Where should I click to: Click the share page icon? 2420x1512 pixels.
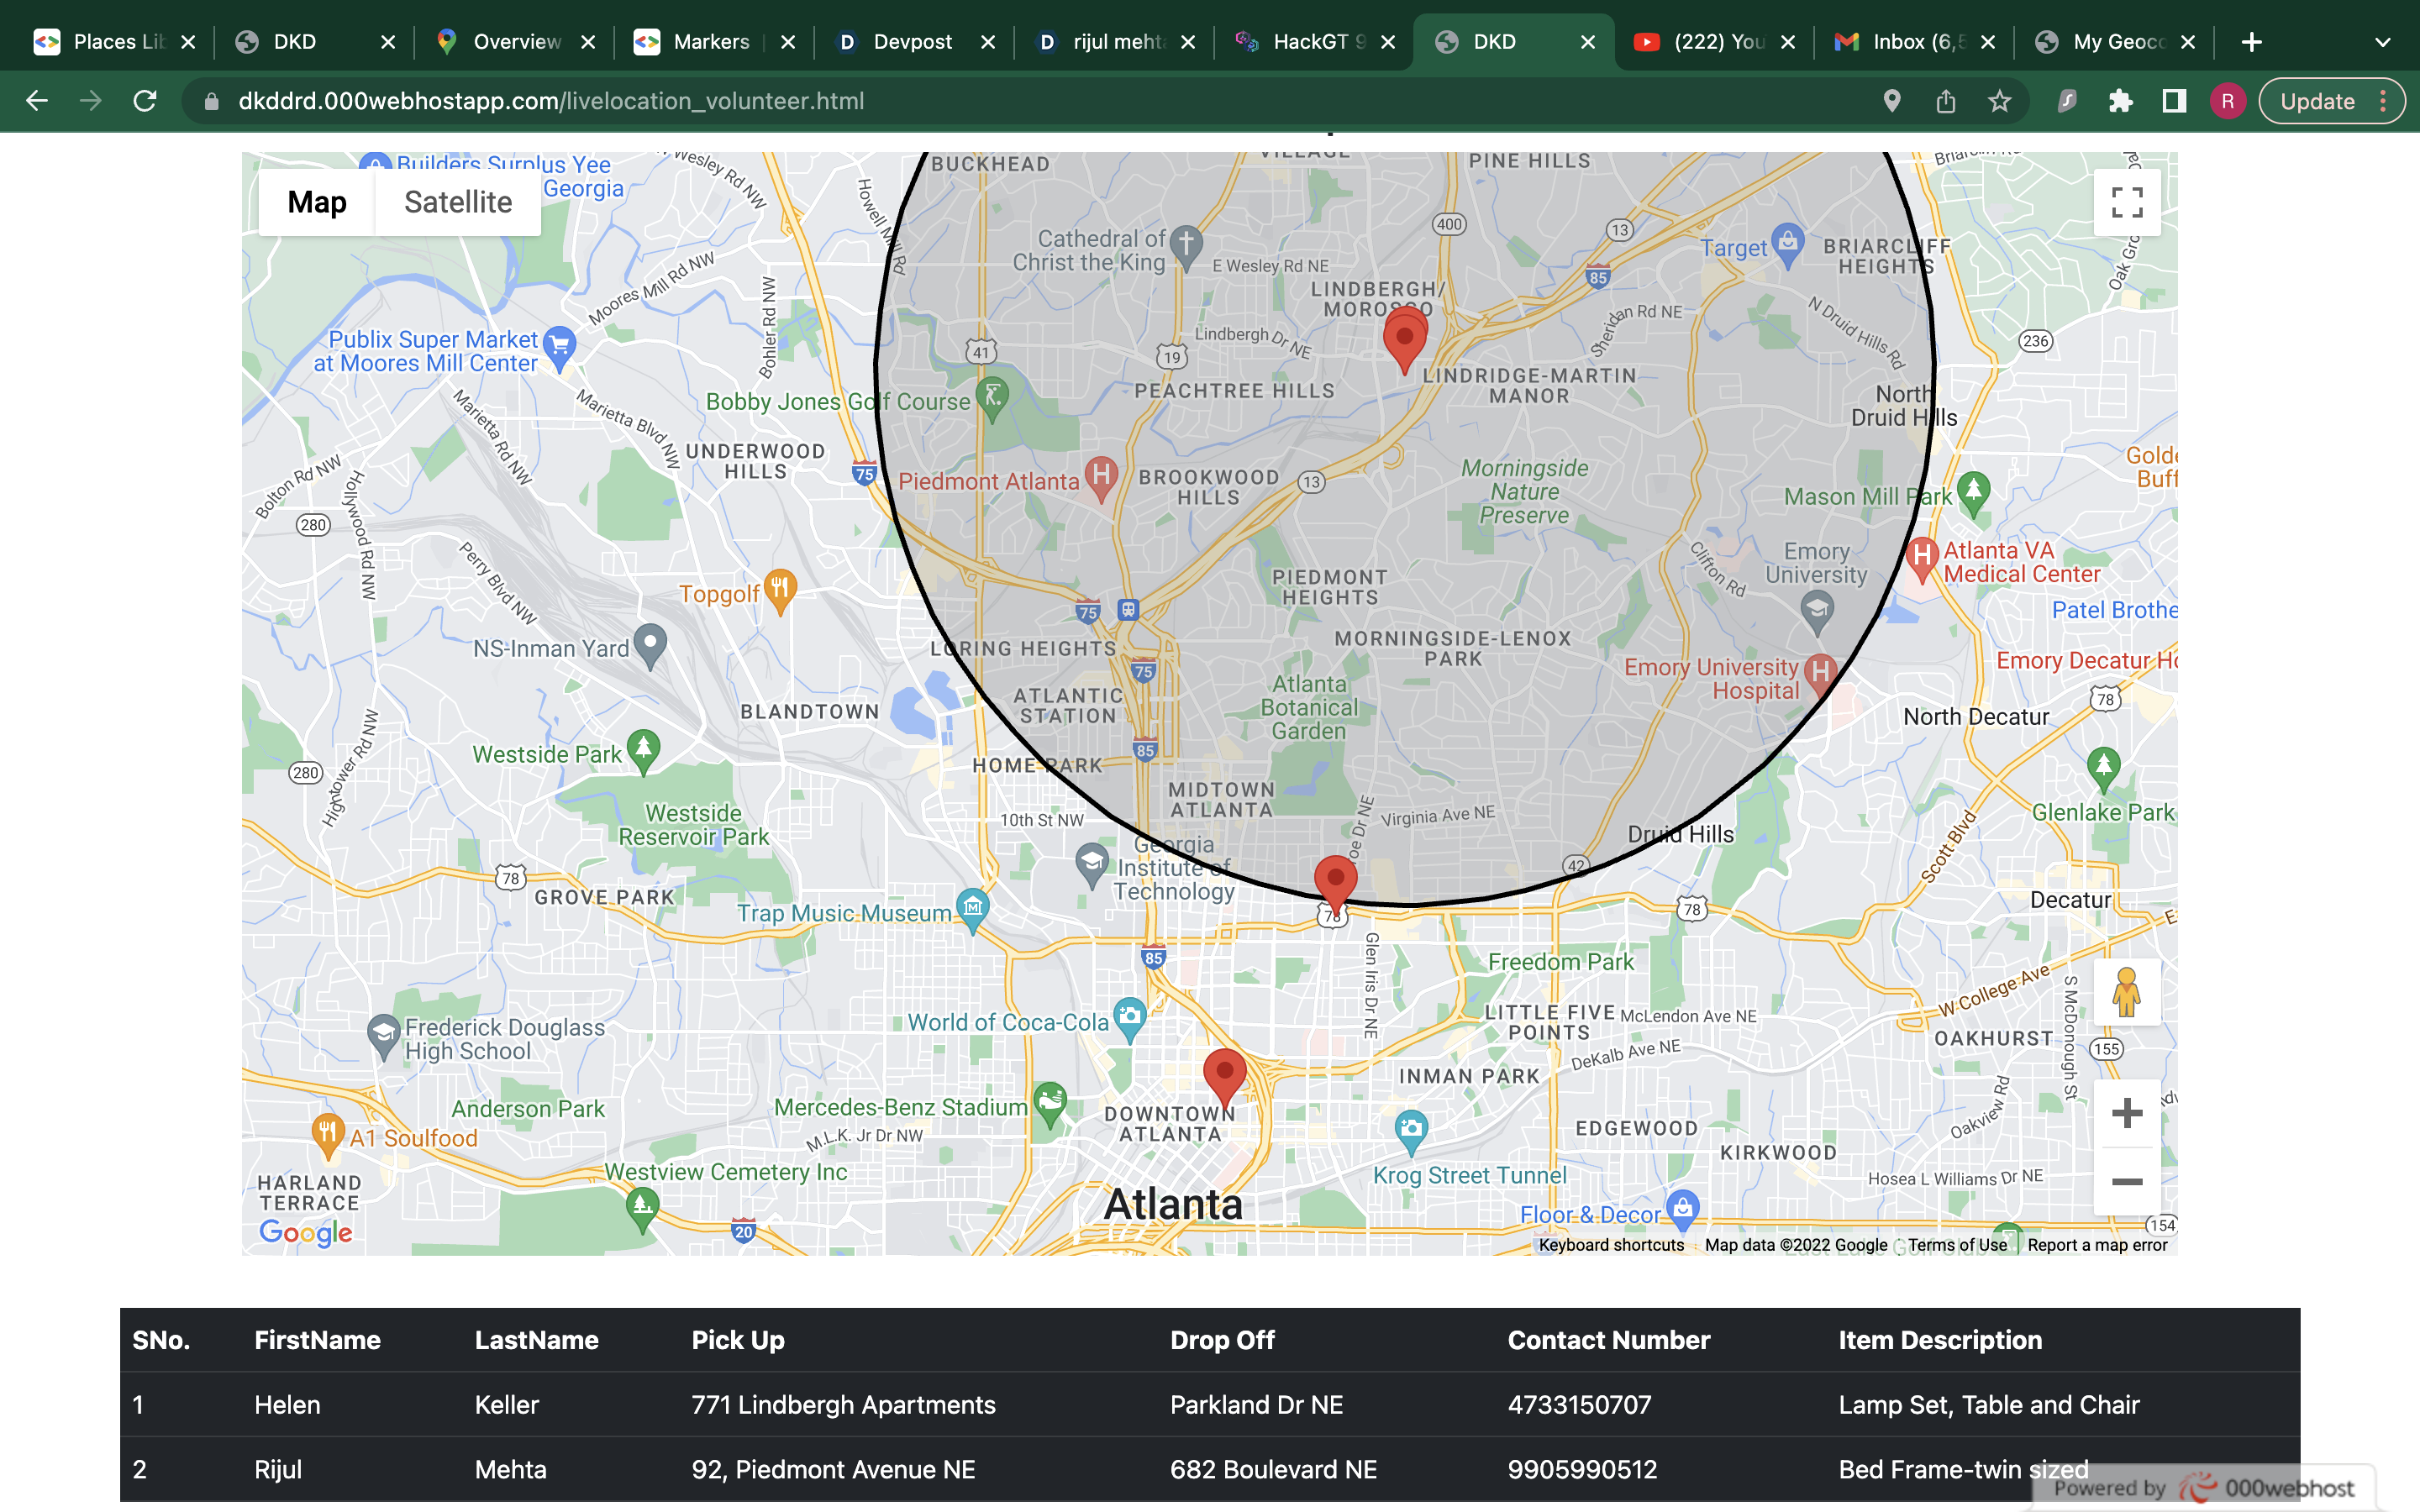click(x=1945, y=101)
